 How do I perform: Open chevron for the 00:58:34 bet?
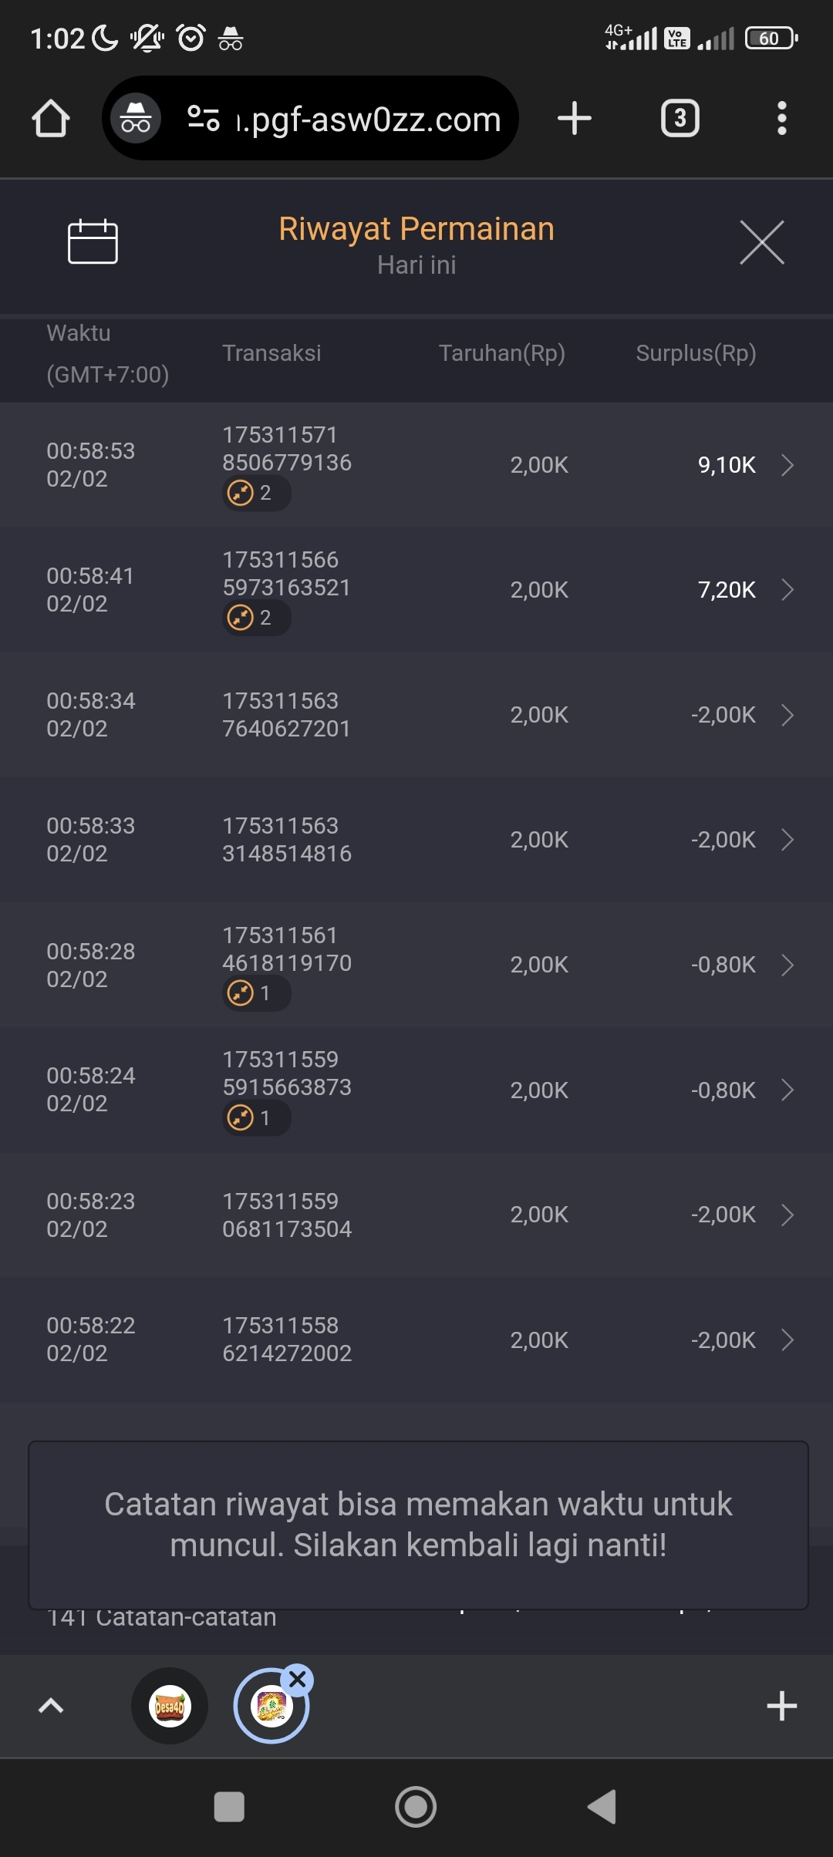pos(787,715)
